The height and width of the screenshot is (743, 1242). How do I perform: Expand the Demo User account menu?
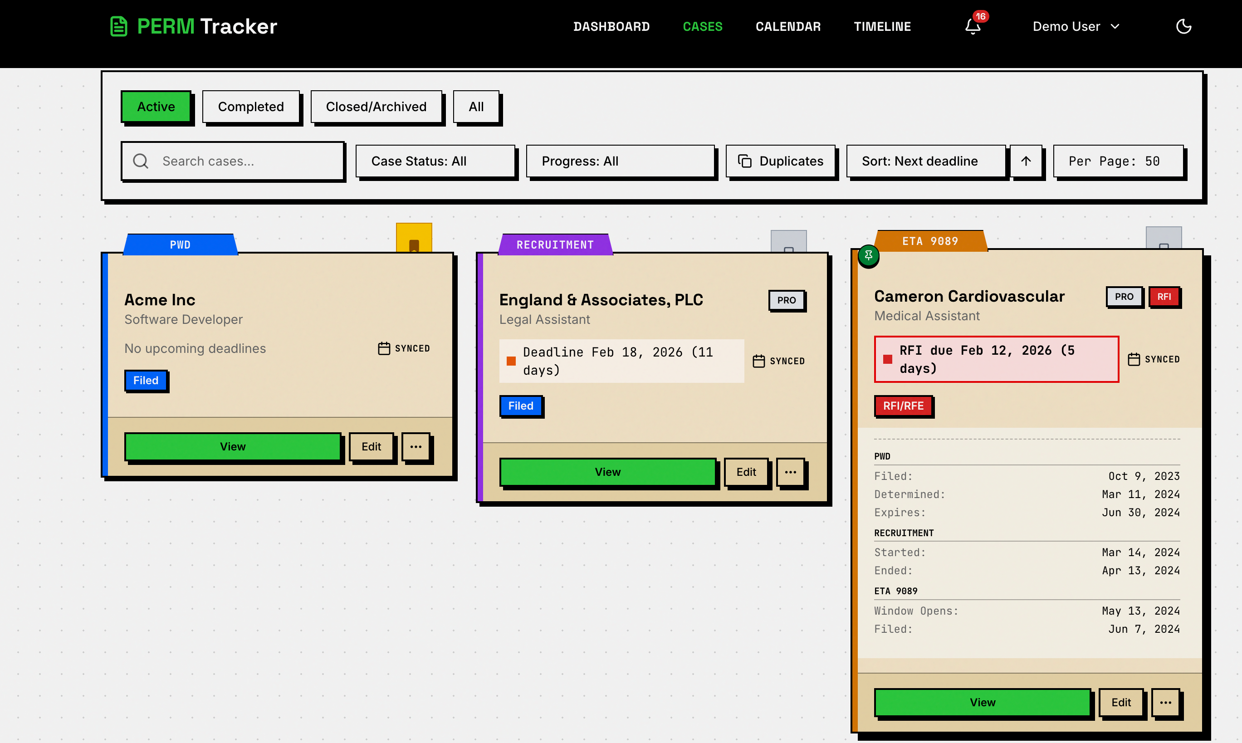(x=1076, y=26)
